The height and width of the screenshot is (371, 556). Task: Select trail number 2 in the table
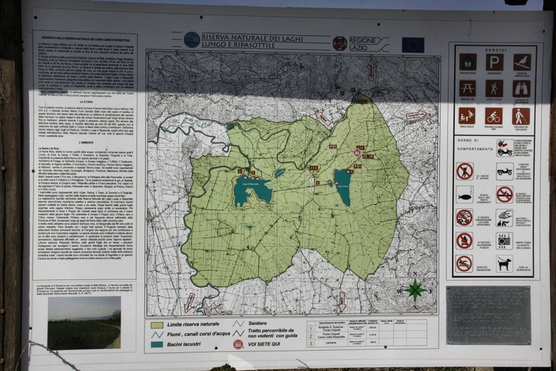pyautogui.click(x=311, y=336)
